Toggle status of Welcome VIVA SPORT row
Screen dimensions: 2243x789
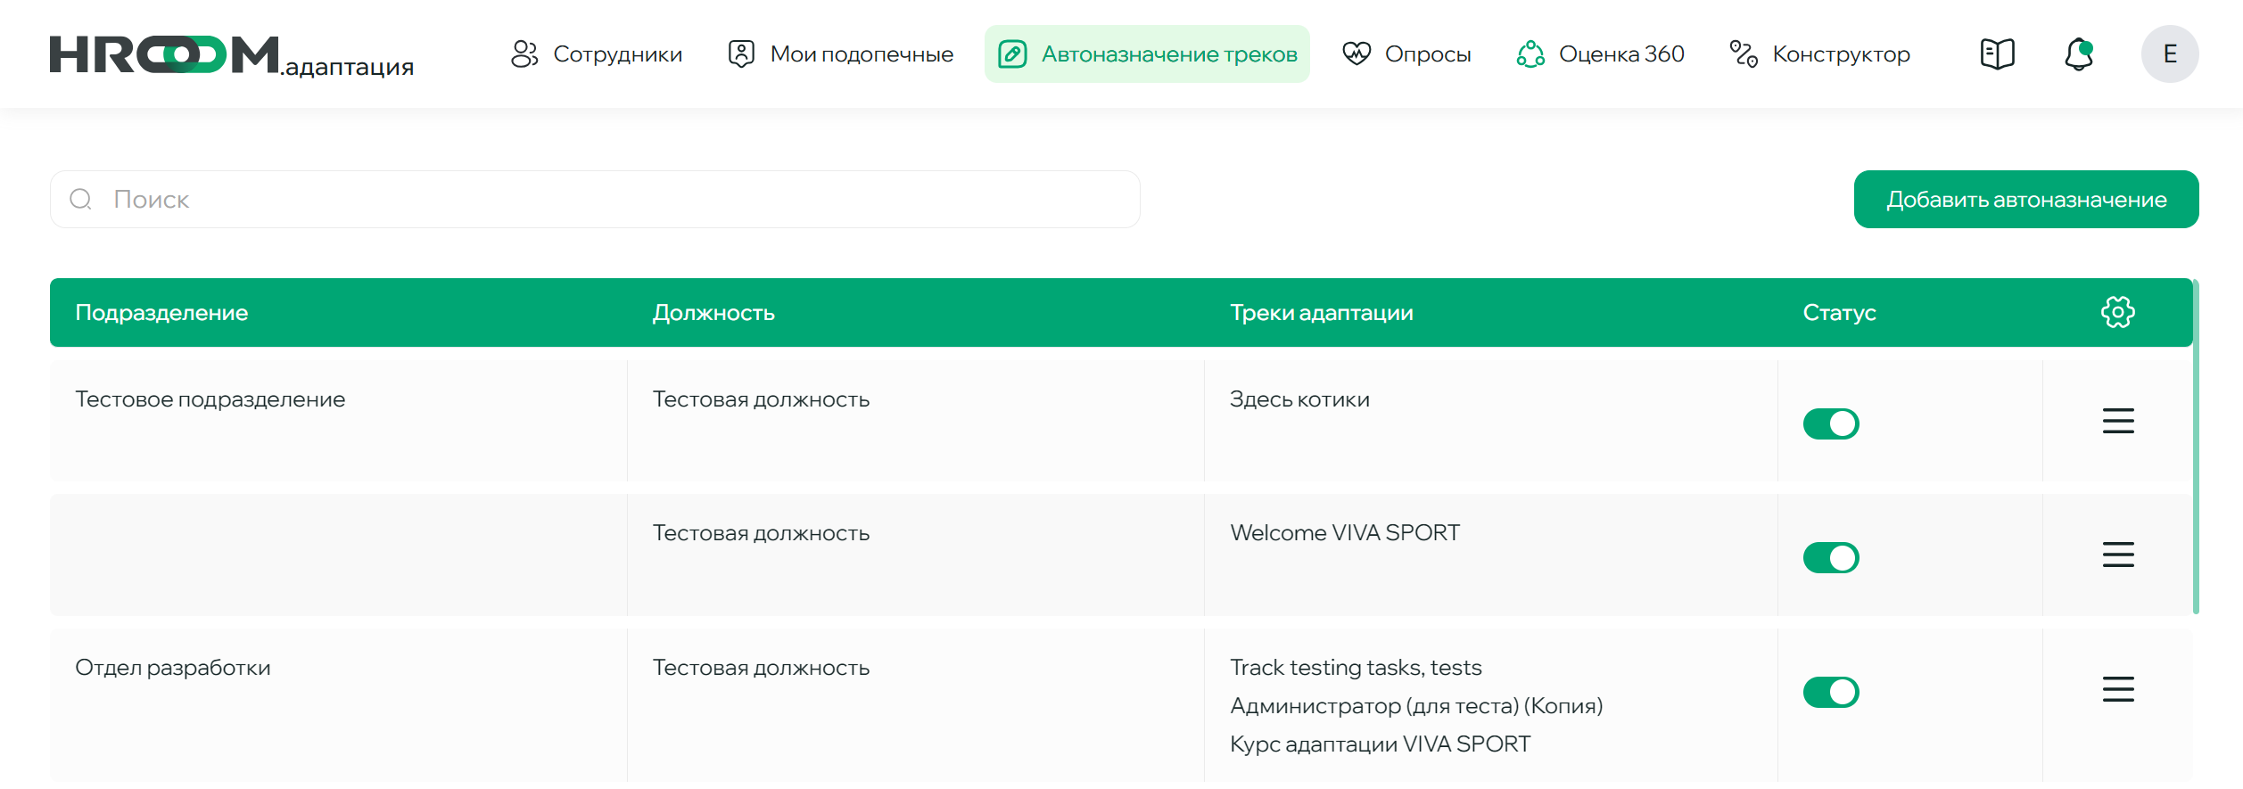click(x=1830, y=558)
